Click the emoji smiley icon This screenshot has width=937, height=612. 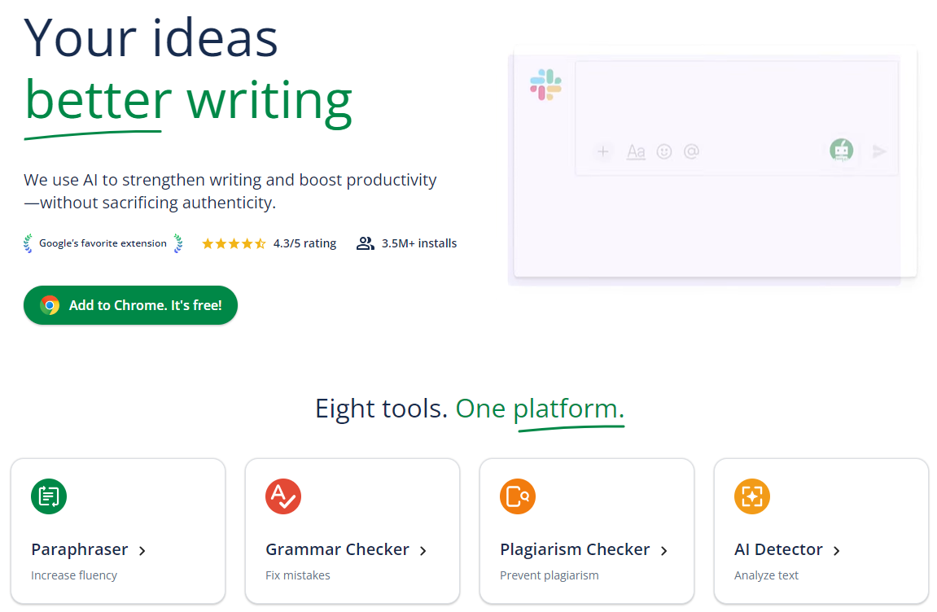click(x=664, y=151)
